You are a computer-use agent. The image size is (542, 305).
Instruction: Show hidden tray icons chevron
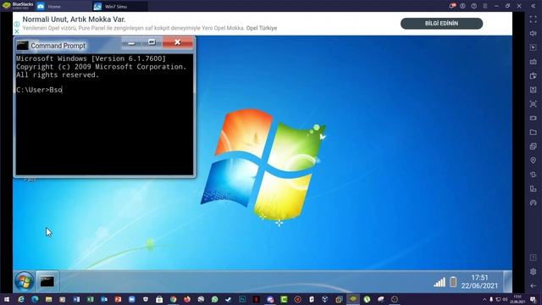(x=484, y=299)
